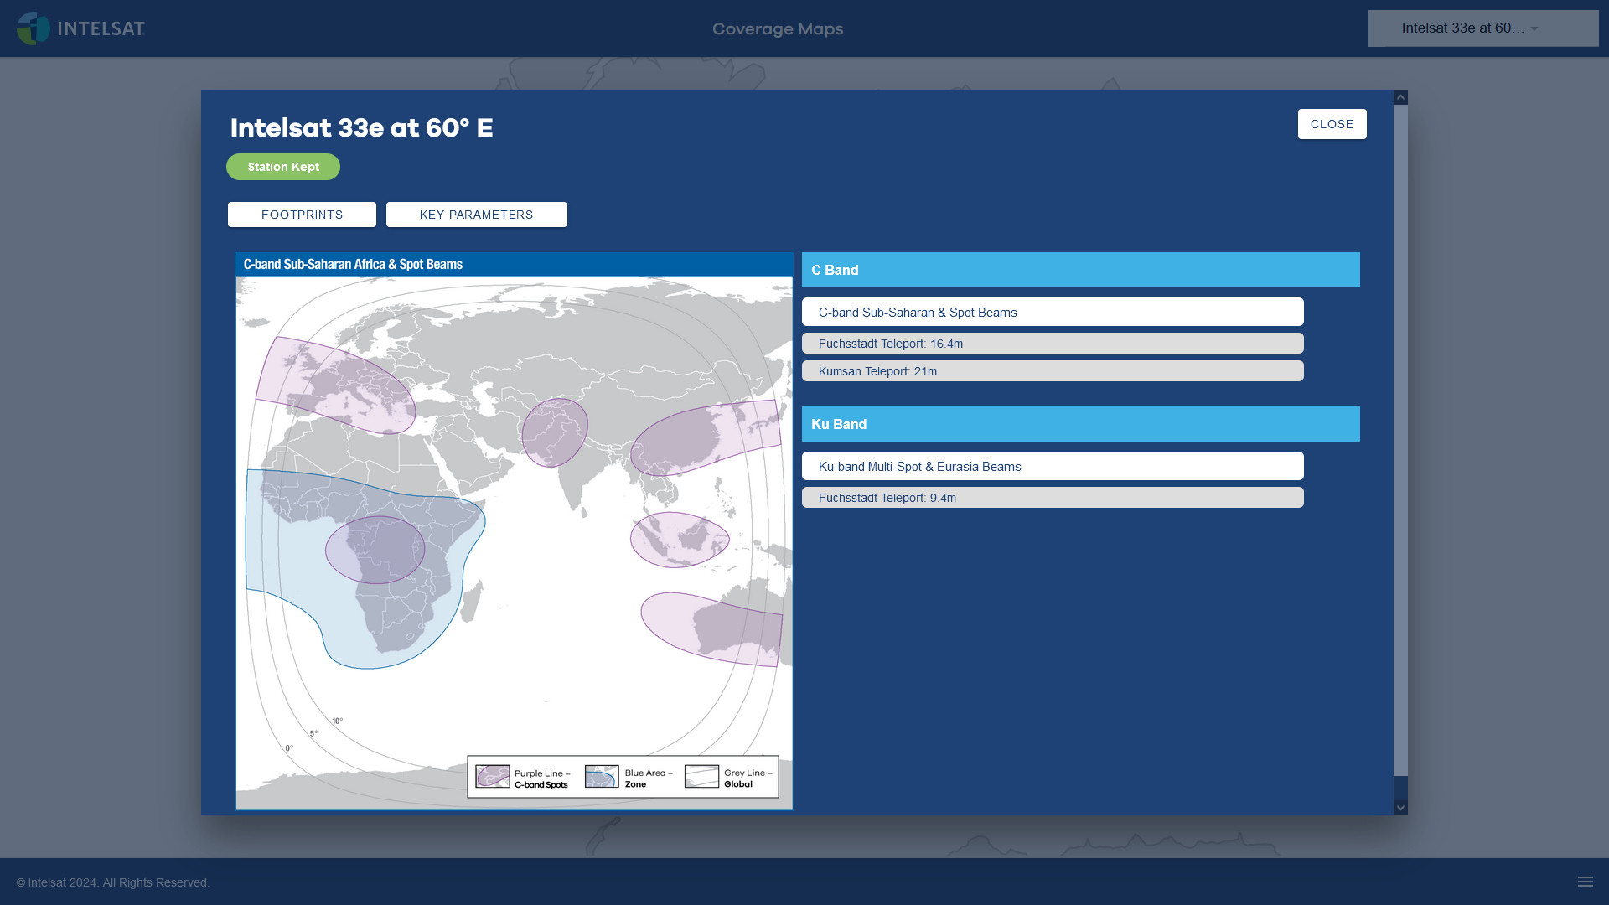The width and height of the screenshot is (1609, 905).
Task: Select Fuchsstadt Teleport: 9.4m entry
Action: tap(1053, 498)
